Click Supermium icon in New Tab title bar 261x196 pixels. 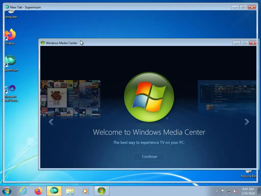point(7,7)
